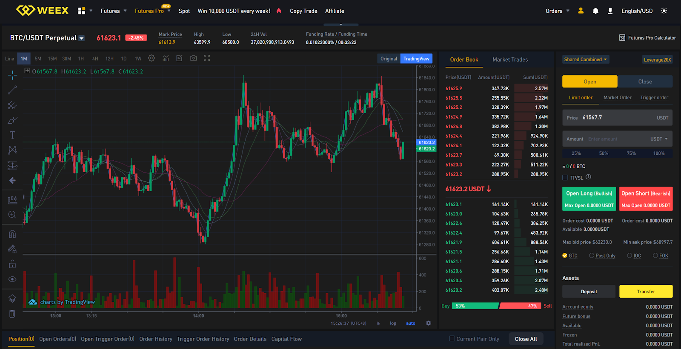Click the Deposit button
Screen dimensions: 681x349
point(589,292)
